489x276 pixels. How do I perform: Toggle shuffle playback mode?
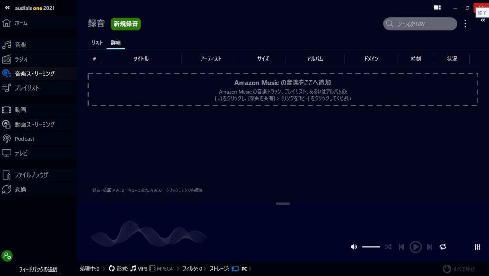[x=388, y=247]
